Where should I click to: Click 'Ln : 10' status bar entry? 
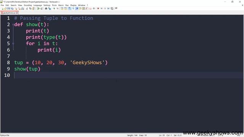162,135
